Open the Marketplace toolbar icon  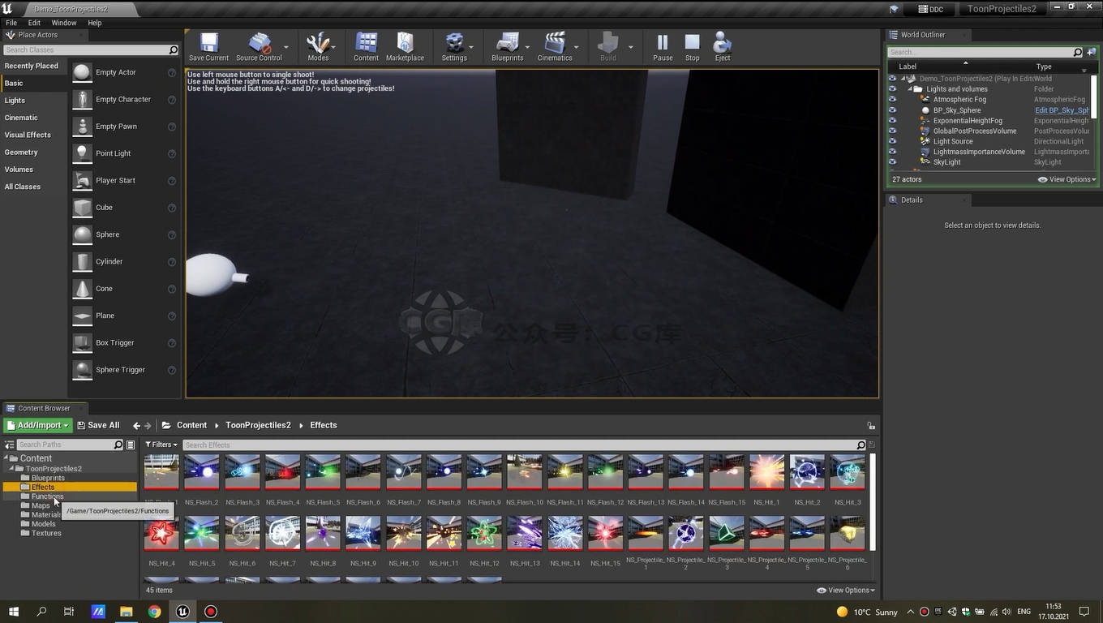tap(405, 45)
